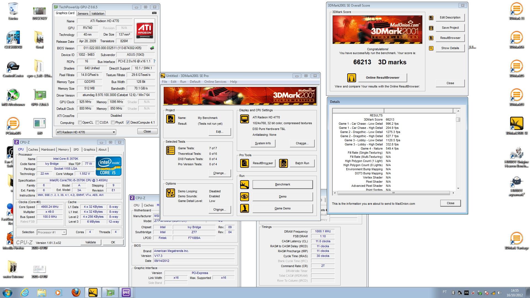The image size is (530, 298).
Task: Click Selected Tests checklist icon
Action: [171, 150]
